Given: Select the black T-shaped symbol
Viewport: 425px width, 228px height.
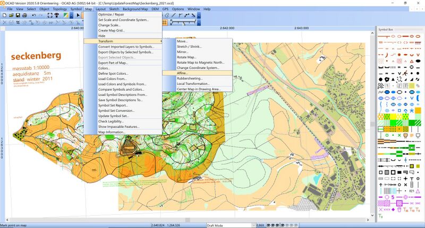Looking at the screenshot, I should point(412,179).
